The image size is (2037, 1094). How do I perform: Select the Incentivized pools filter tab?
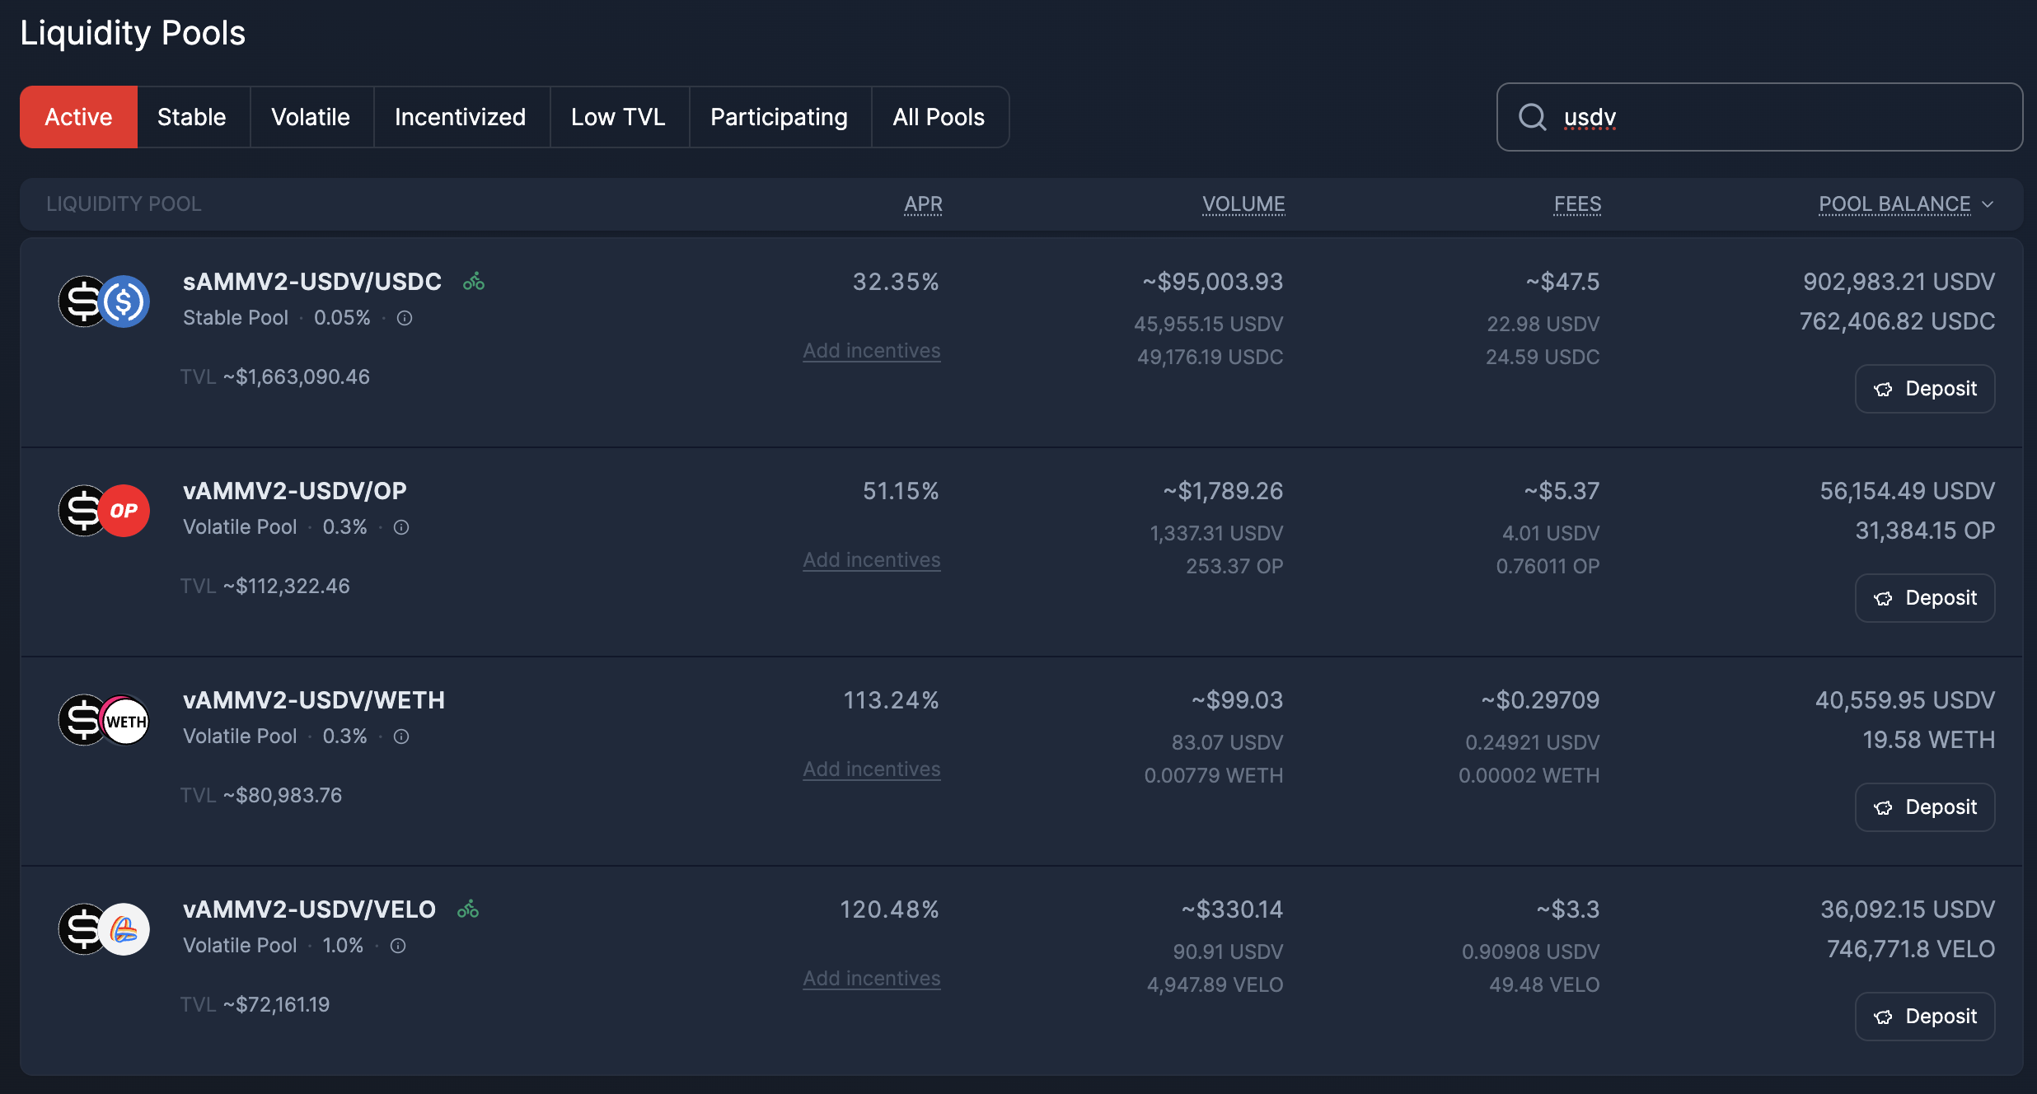[x=460, y=116]
